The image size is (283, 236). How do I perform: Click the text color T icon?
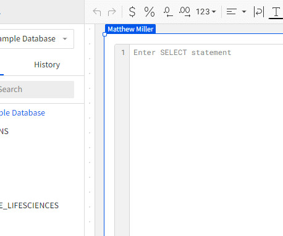coord(276,12)
